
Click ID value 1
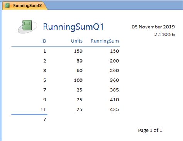[45, 51]
